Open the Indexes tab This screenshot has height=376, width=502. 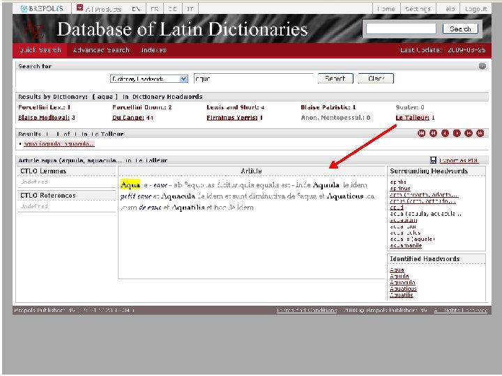tap(153, 50)
